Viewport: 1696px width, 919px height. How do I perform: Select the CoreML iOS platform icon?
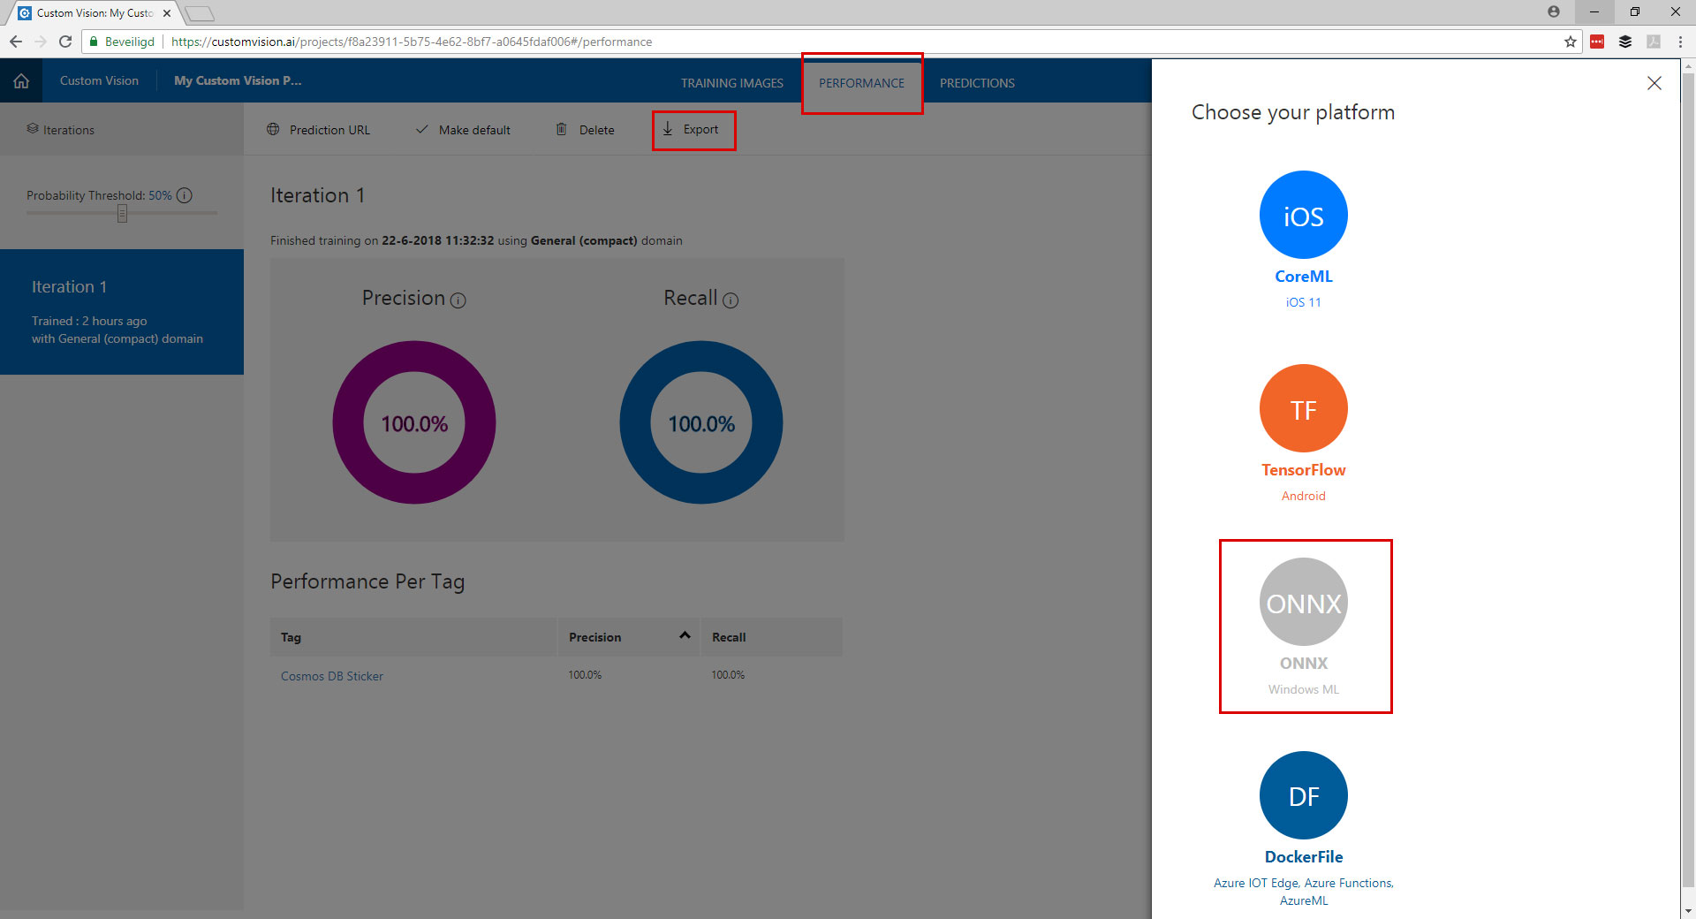pyautogui.click(x=1304, y=215)
